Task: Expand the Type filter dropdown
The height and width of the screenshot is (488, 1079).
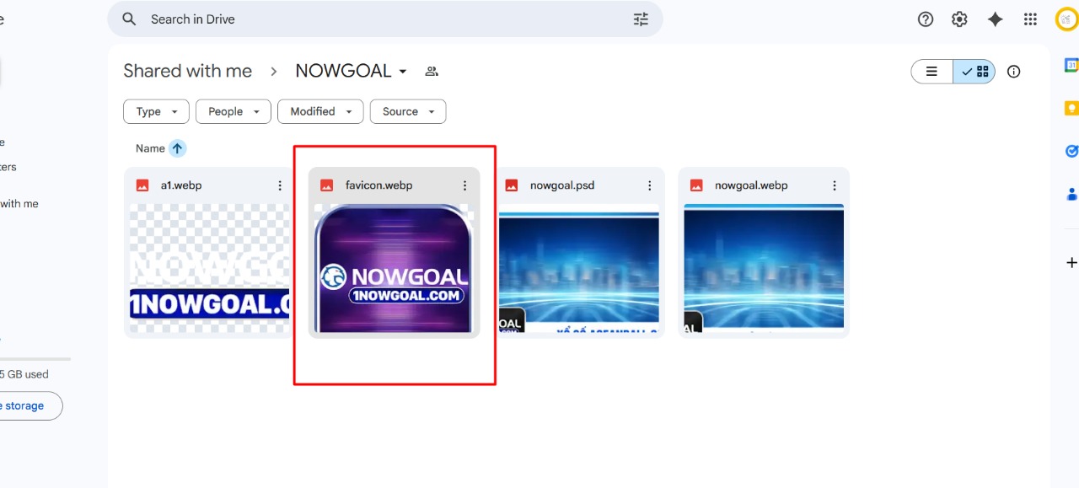Action: [x=156, y=111]
